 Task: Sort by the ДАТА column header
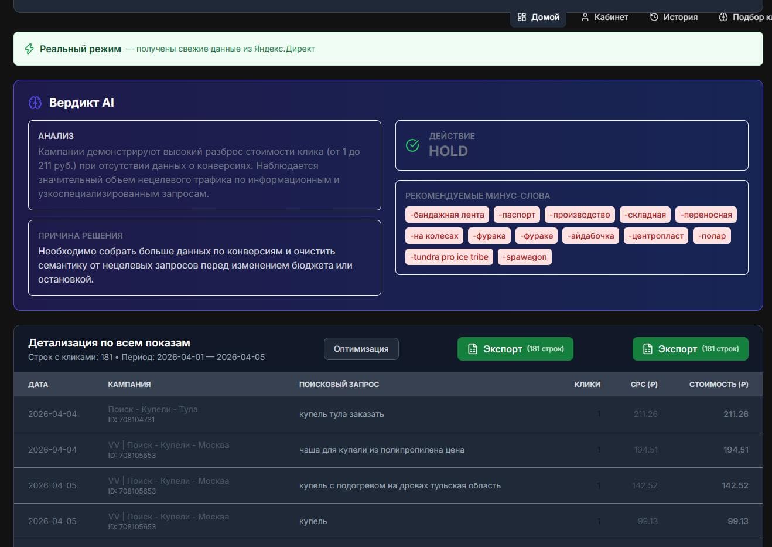coord(38,385)
